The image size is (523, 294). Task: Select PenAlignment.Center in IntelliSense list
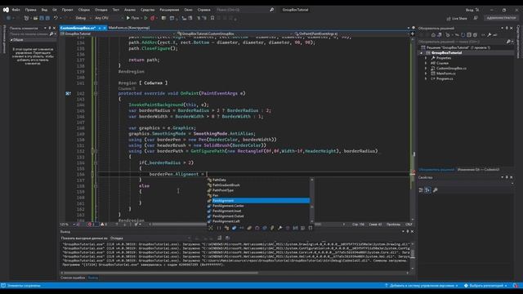(x=228, y=206)
